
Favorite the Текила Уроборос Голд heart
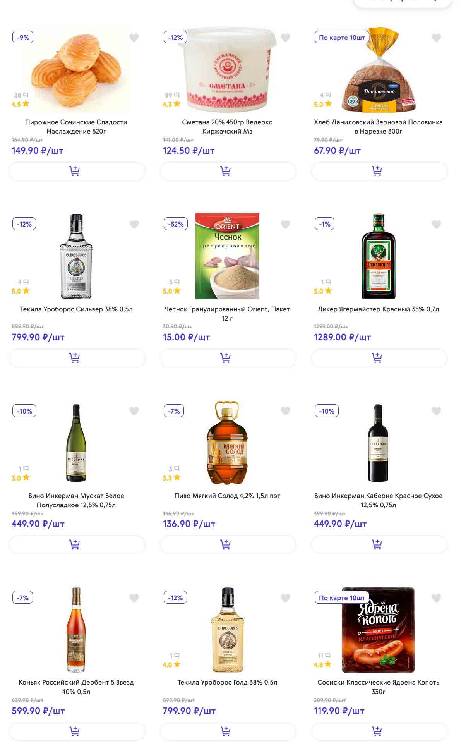coord(285,598)
